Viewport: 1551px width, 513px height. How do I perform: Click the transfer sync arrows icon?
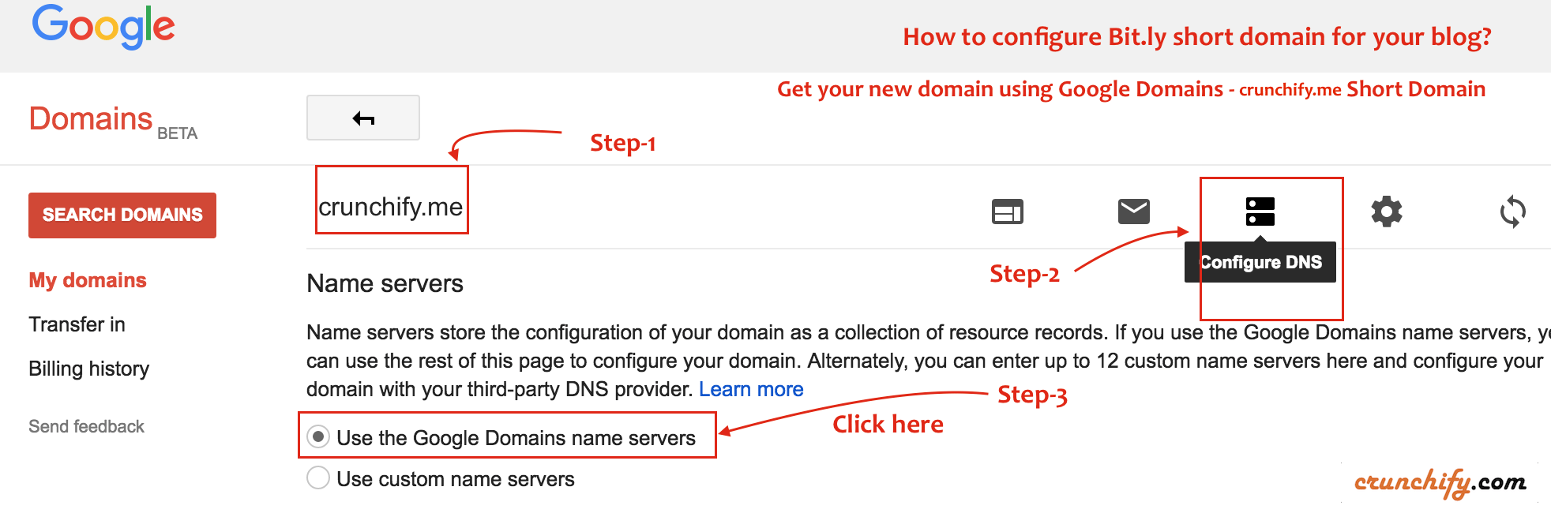pos(1512,212)
